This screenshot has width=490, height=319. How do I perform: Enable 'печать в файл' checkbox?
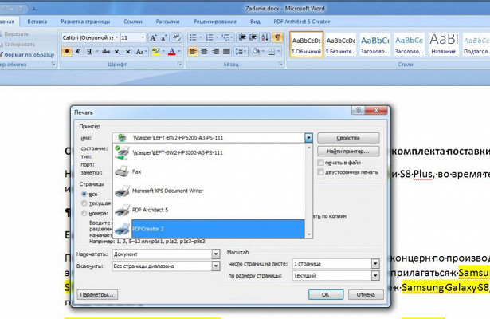click(320, 163)
